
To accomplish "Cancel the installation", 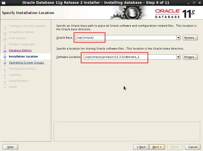I will tap(193, 147).
